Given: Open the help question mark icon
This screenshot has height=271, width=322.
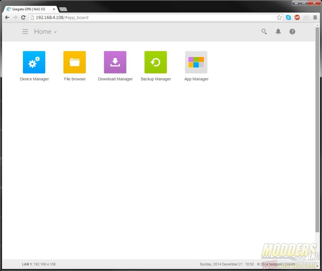Looking at the screenshot, I should pyautogui.click(x=292, y=32).
